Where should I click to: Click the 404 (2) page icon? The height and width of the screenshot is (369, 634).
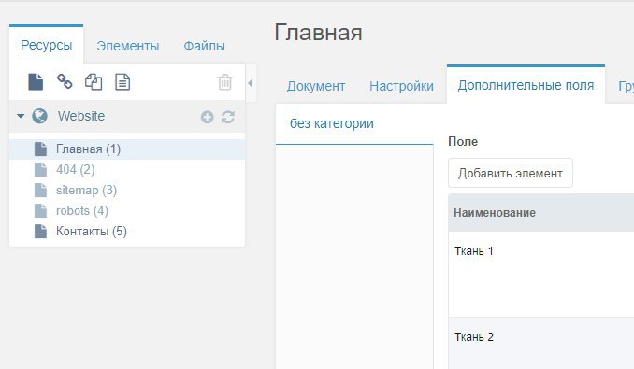click(x=40, y=170)
